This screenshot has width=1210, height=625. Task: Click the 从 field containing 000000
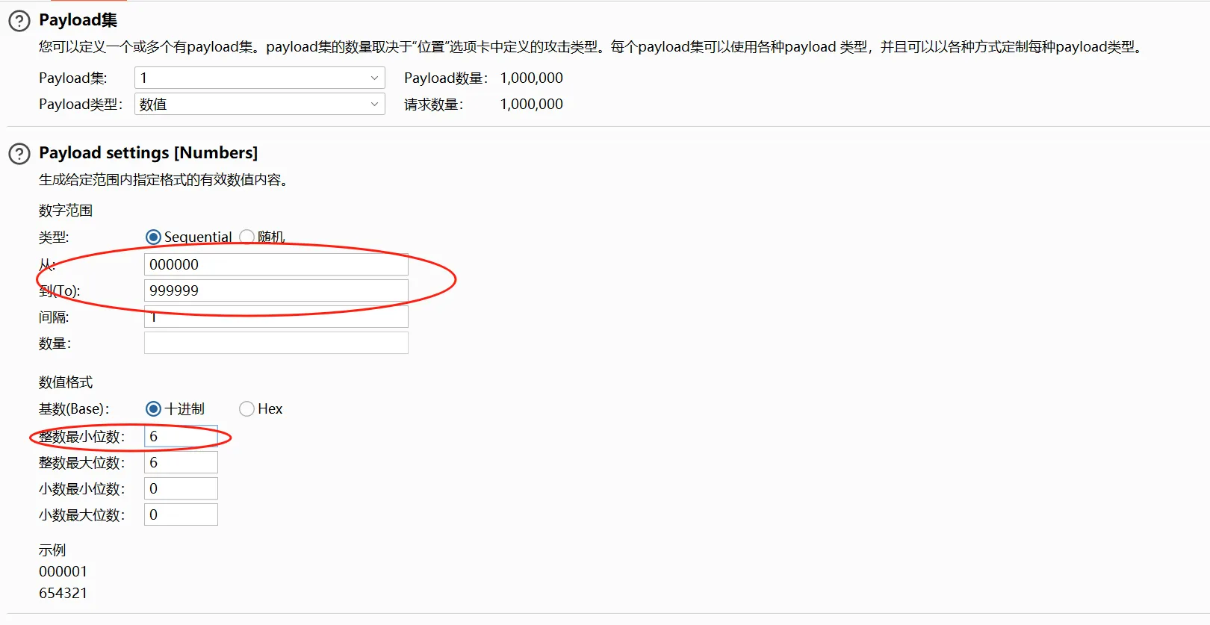tap(276, 264)
